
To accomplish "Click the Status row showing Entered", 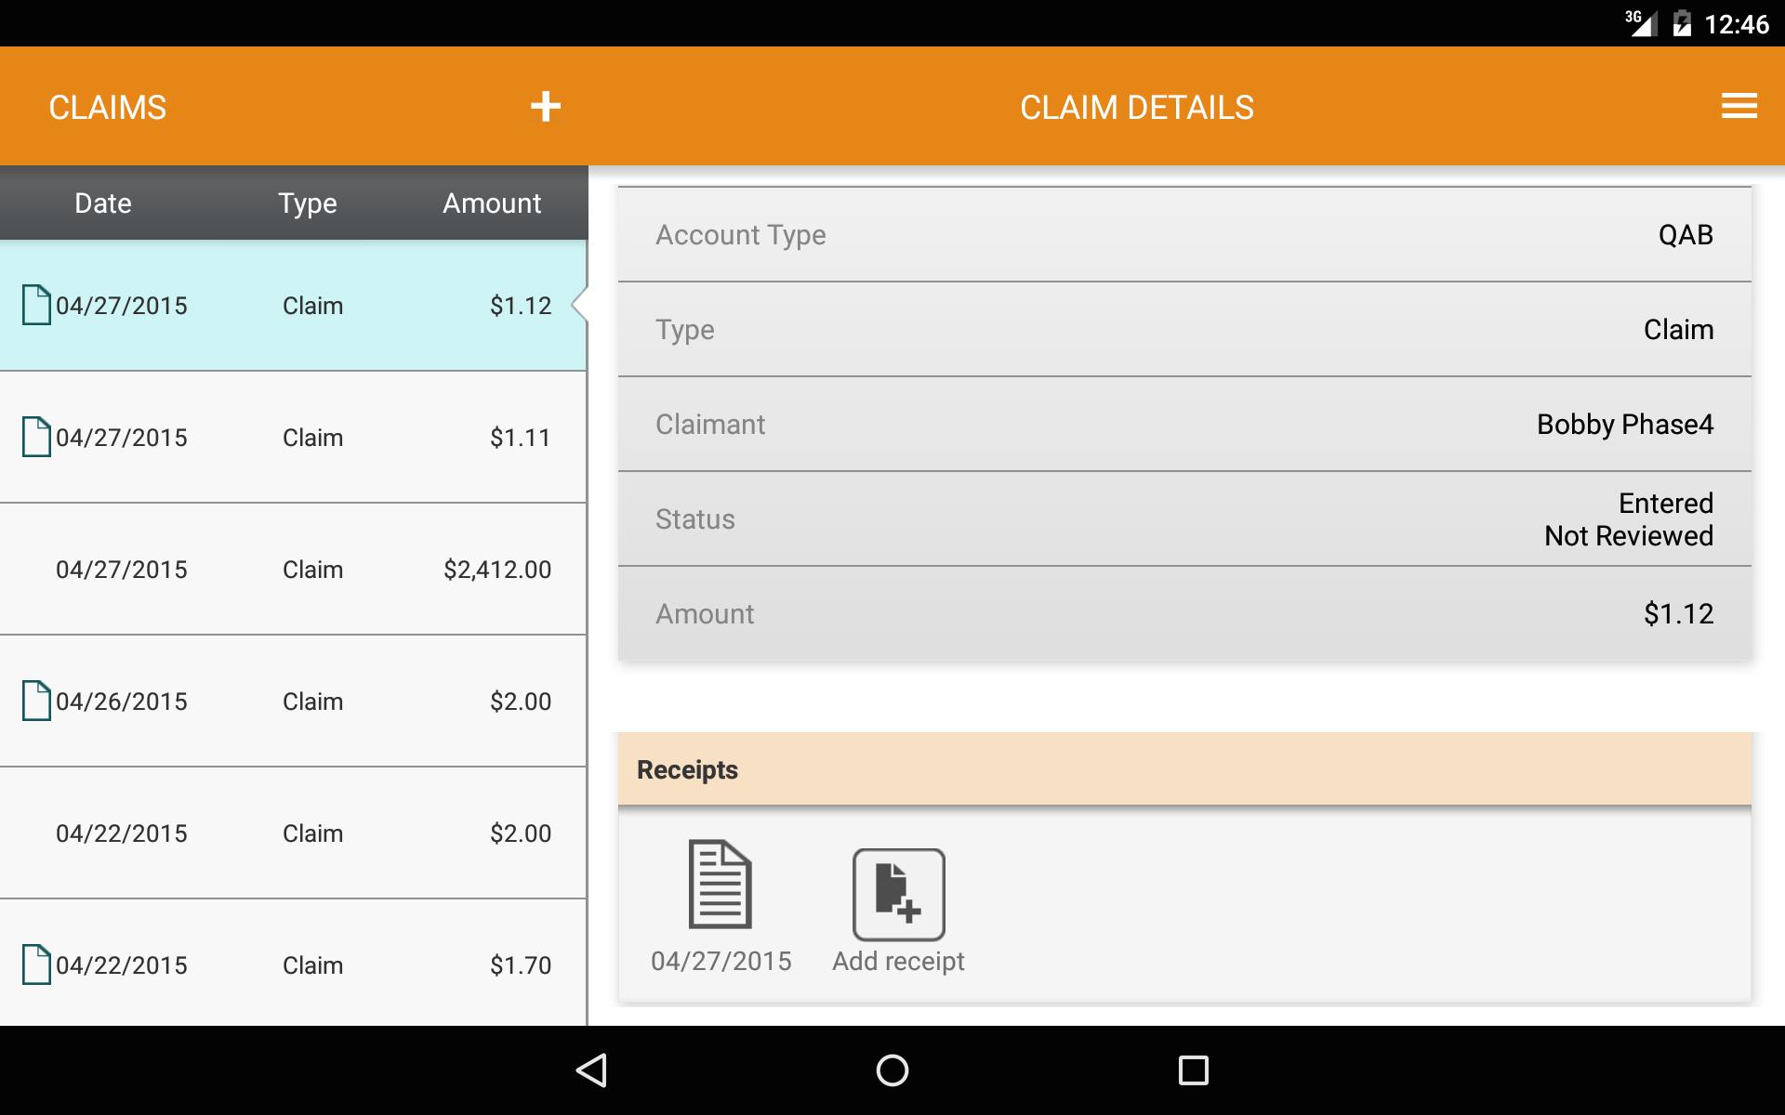I will (x=1184, y=518).
